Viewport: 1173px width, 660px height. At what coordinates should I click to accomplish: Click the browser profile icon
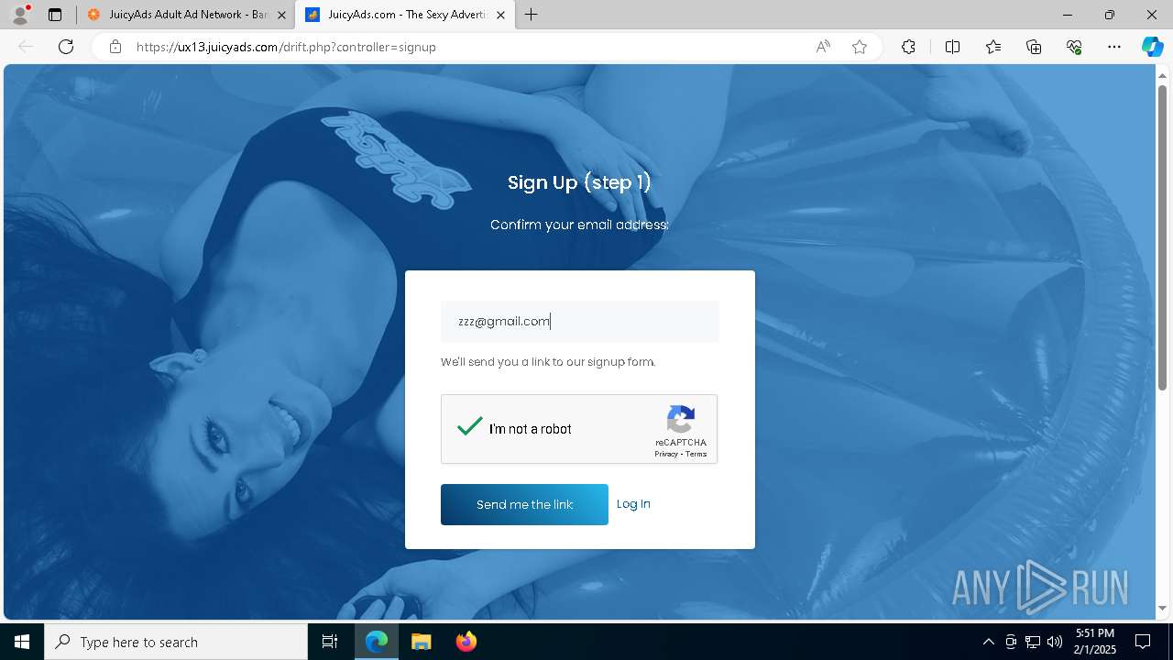click(20, 15)
